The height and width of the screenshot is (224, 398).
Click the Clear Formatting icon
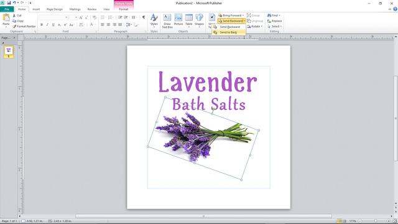click(x=95, y=17)
